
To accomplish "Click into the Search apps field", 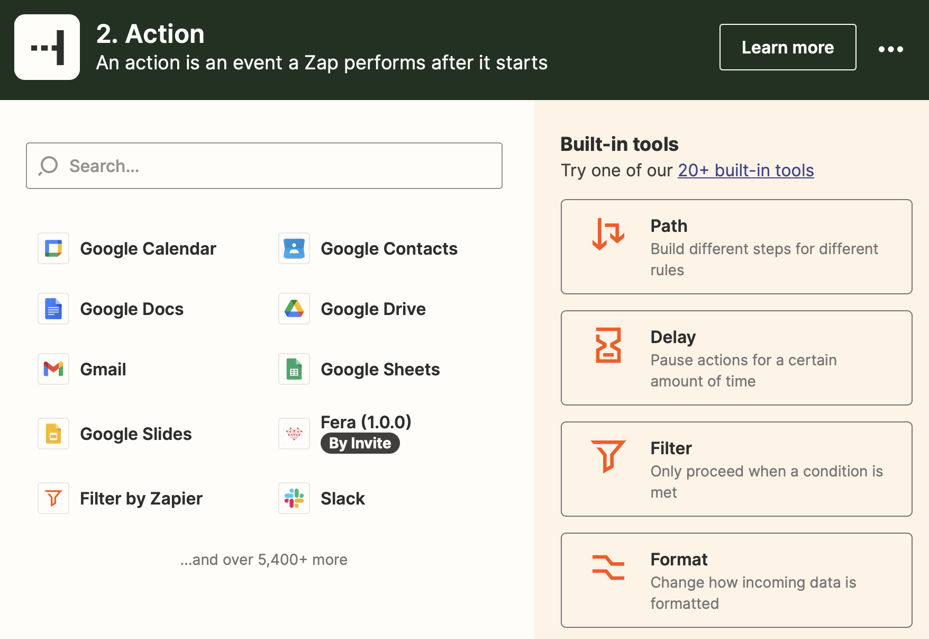I will pyautogui.click(x=264, y=166).
